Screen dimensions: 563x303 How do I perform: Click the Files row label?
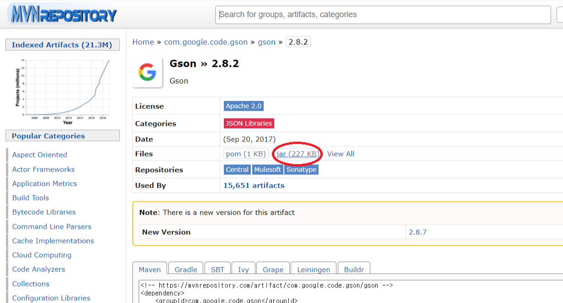[144, 154]
